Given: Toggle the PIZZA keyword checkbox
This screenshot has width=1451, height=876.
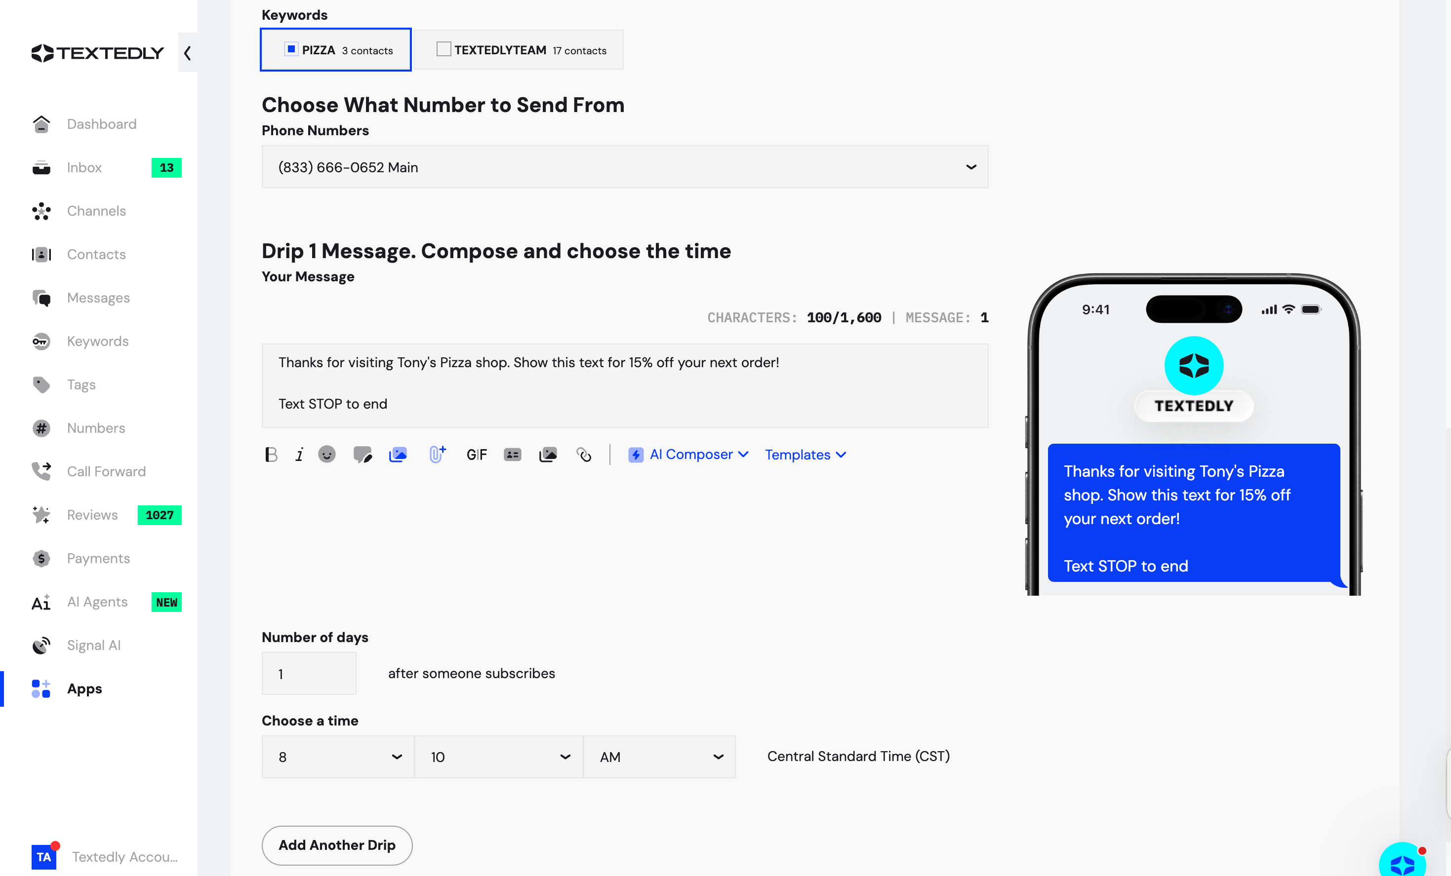Looking at the screenshot, I should click(291, 49).
